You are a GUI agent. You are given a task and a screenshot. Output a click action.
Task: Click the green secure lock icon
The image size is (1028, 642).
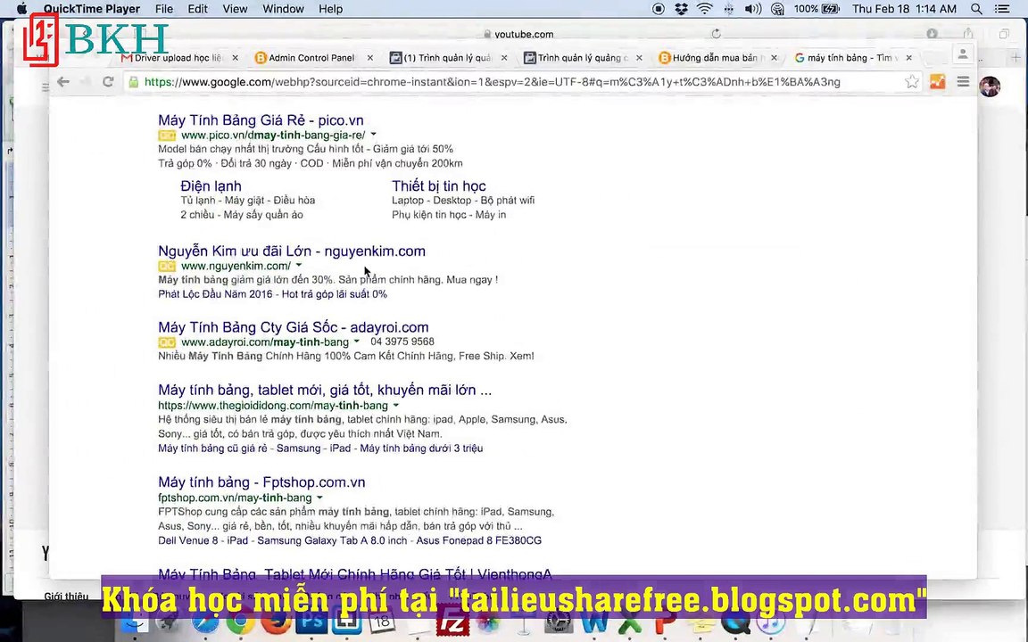133,82
